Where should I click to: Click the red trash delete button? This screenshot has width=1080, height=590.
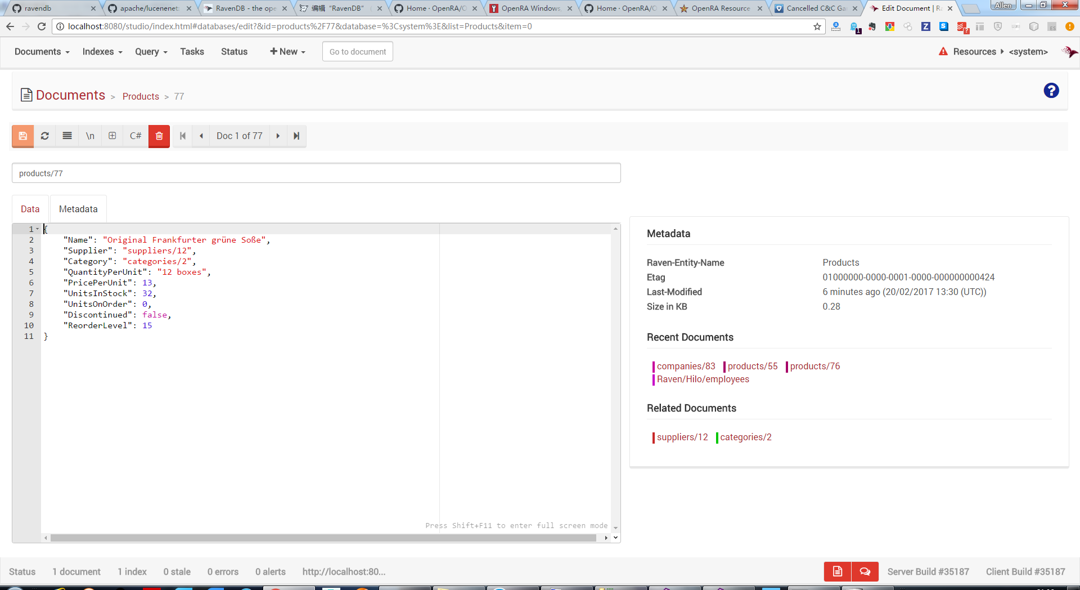(159, 136)
